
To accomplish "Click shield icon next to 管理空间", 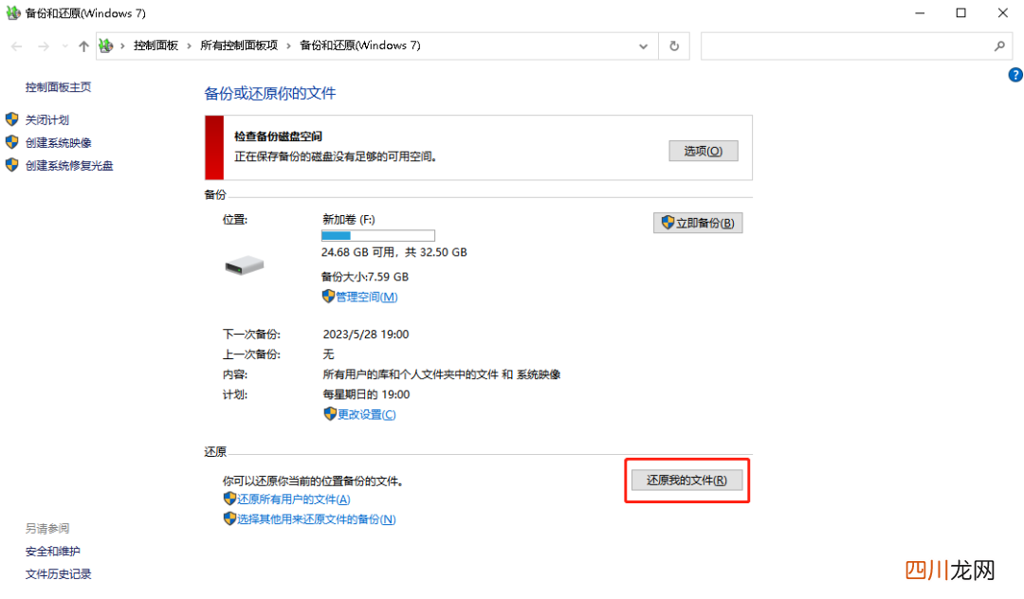I will point(328,297).
